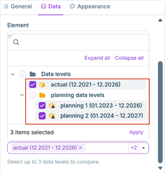The image size is (167, 173).
Task: Click the Data levels folder icon
Action: tap(33, 74)
